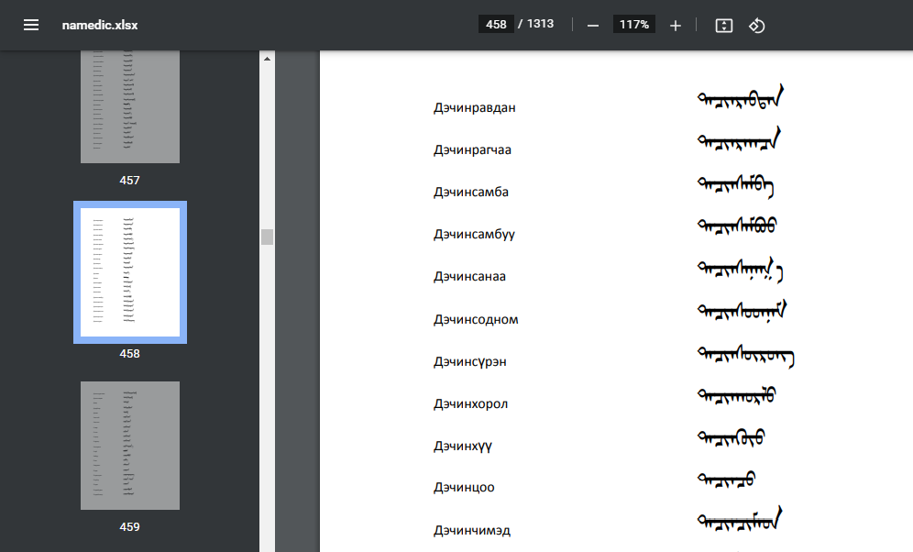
Task: Edit the current page number field
Action: click(x=496, y=25)
